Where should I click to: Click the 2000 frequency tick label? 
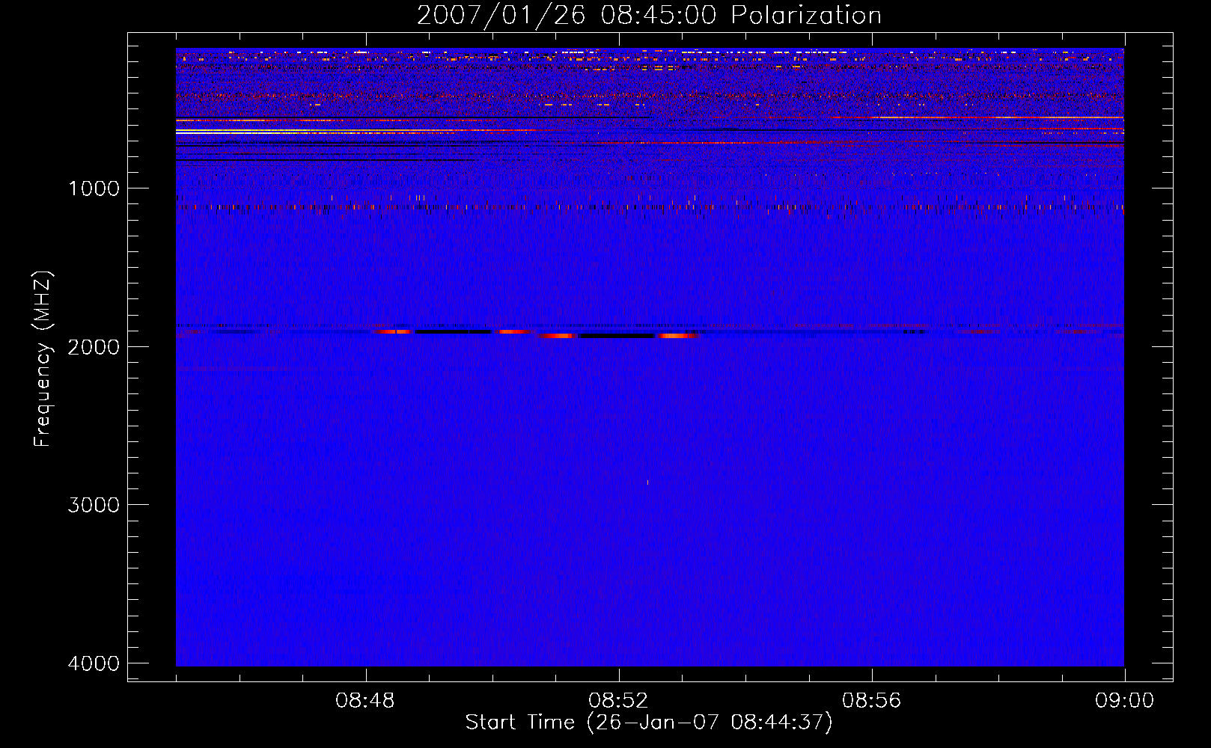(94, 346)
